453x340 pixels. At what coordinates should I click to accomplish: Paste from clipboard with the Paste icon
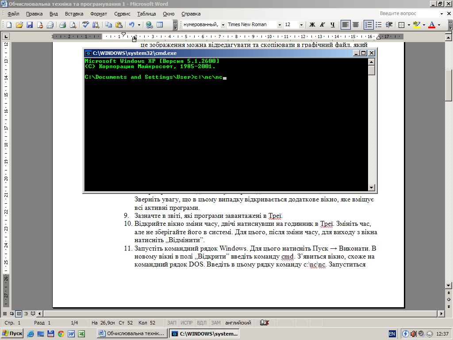pos(119,25)
